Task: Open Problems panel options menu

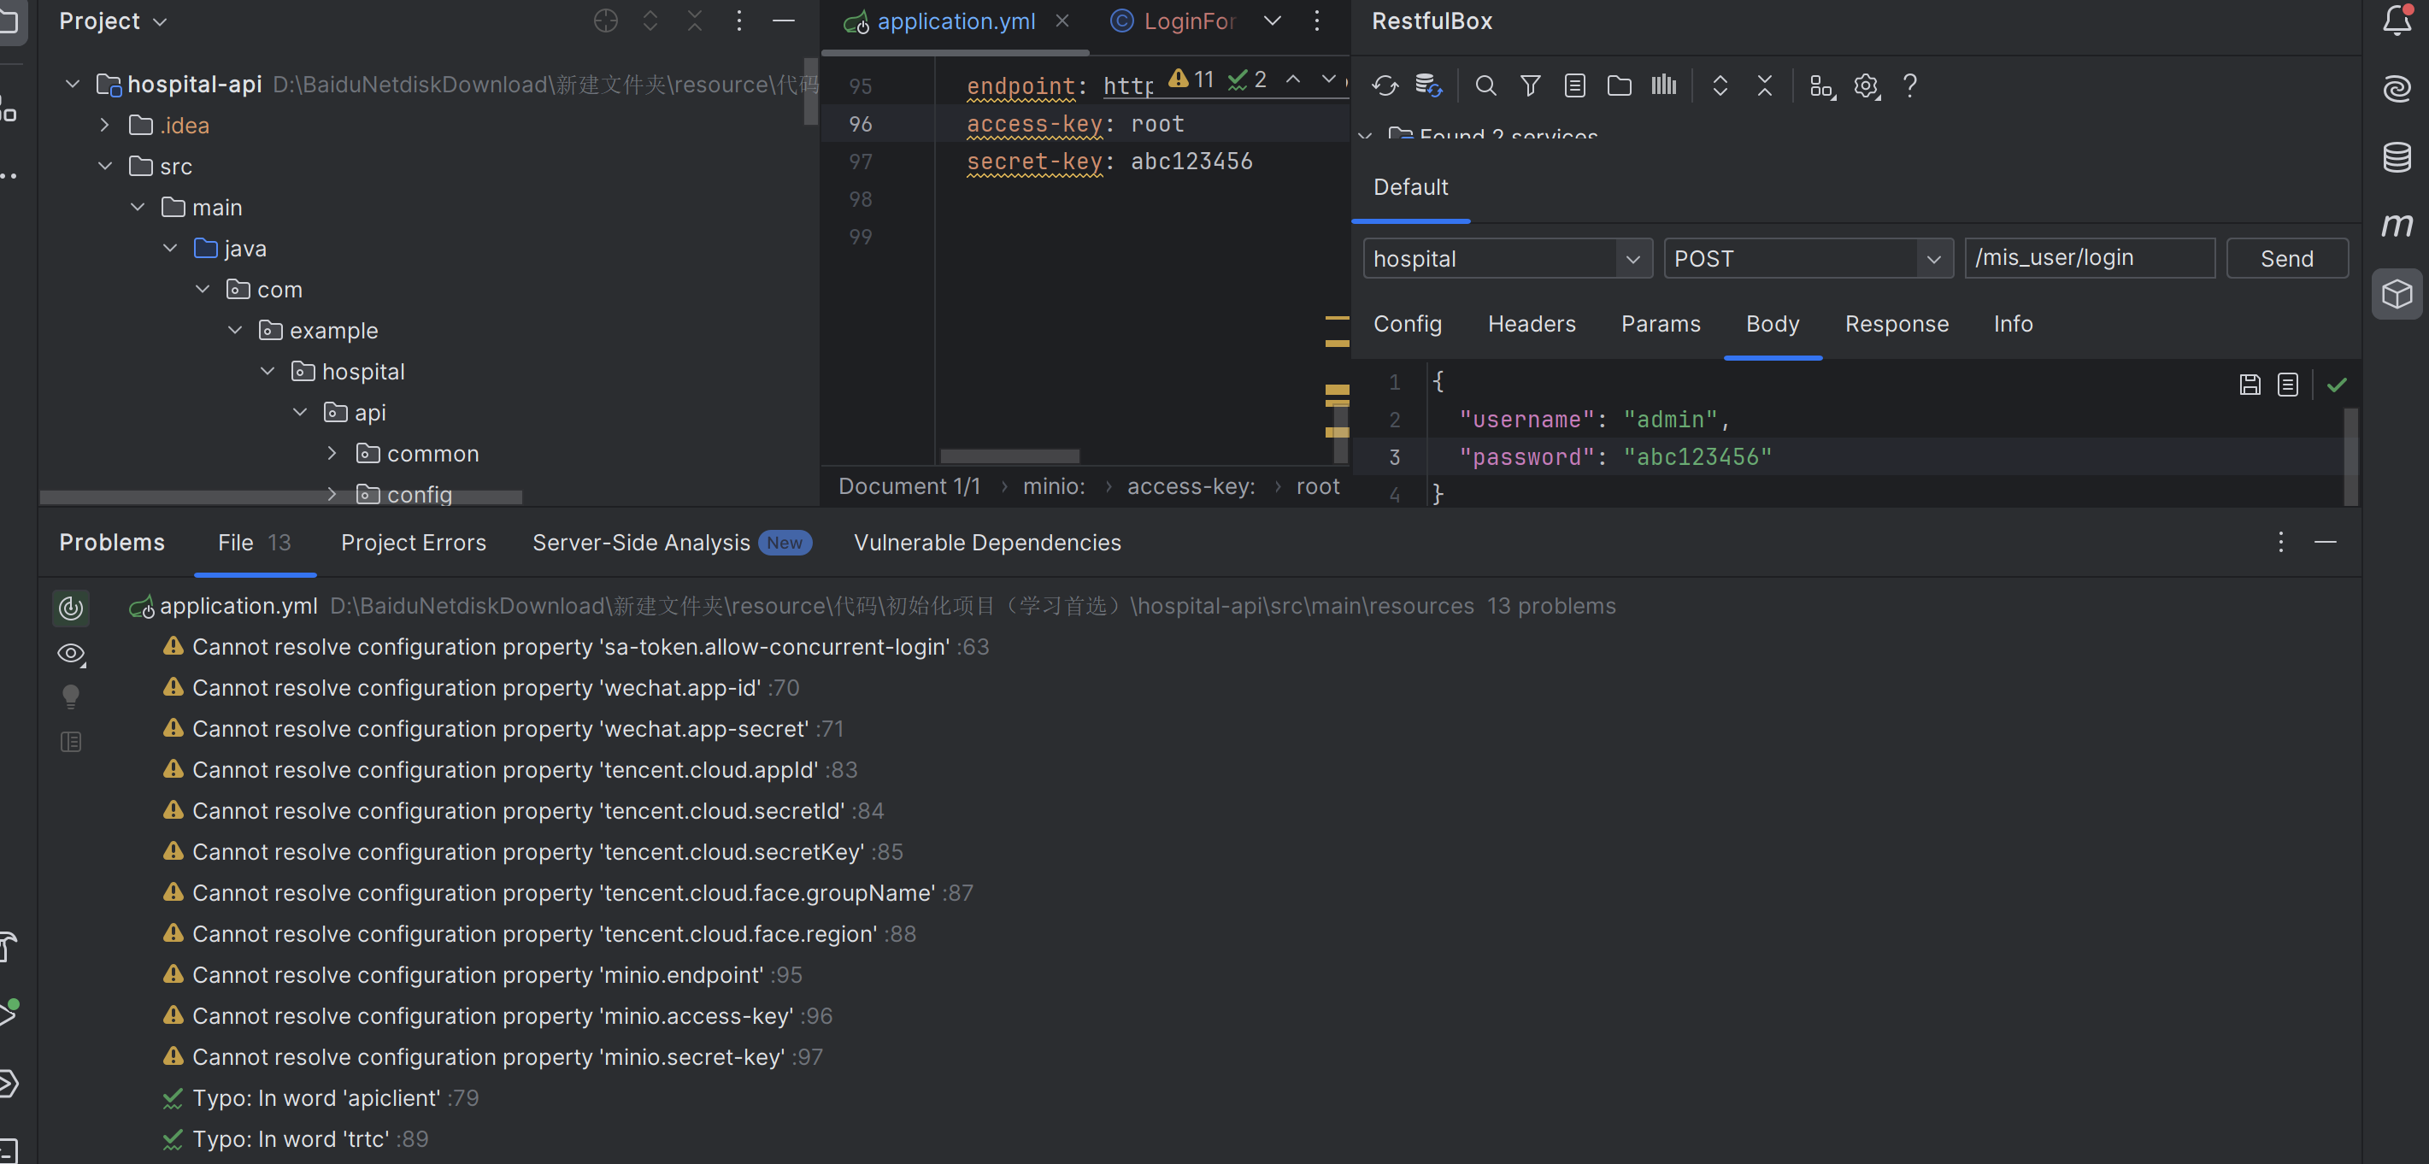Action: click(x=2280, y=541)
